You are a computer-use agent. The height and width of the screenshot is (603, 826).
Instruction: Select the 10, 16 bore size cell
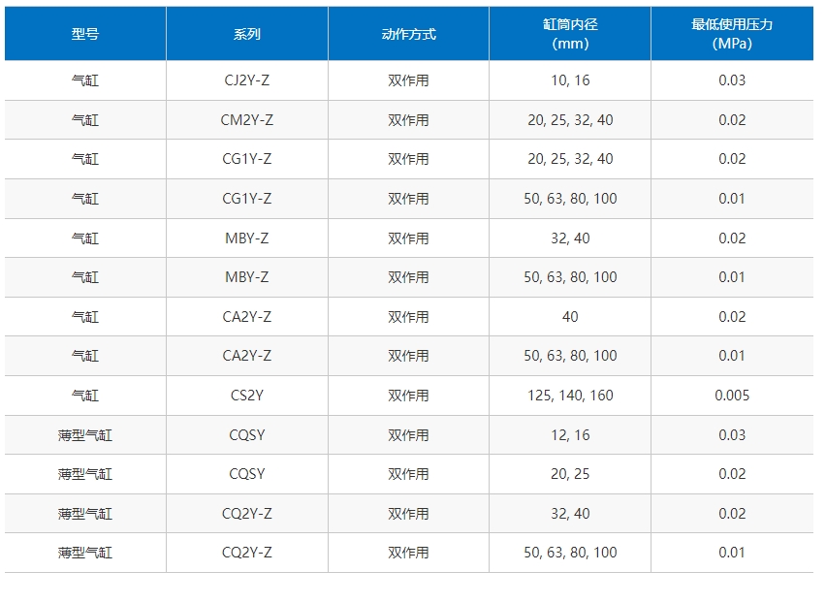[x=570, y=80]
